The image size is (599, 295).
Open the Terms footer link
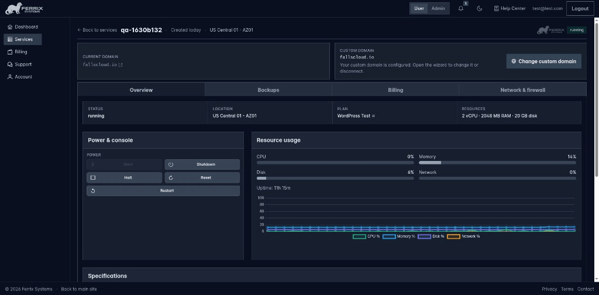point(567,289)
